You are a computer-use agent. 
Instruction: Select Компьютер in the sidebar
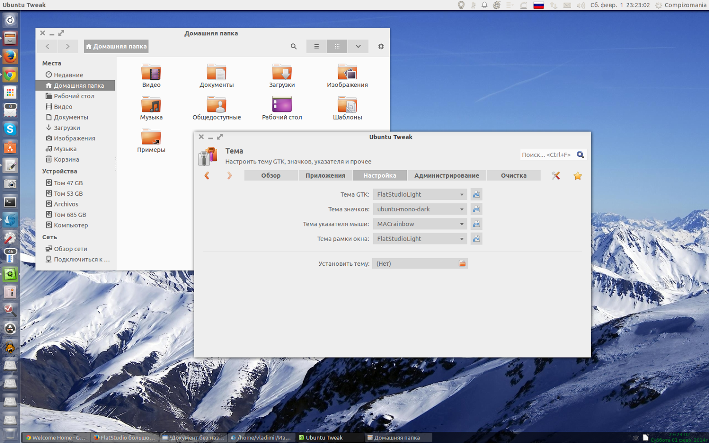click(x=75, y=225)
